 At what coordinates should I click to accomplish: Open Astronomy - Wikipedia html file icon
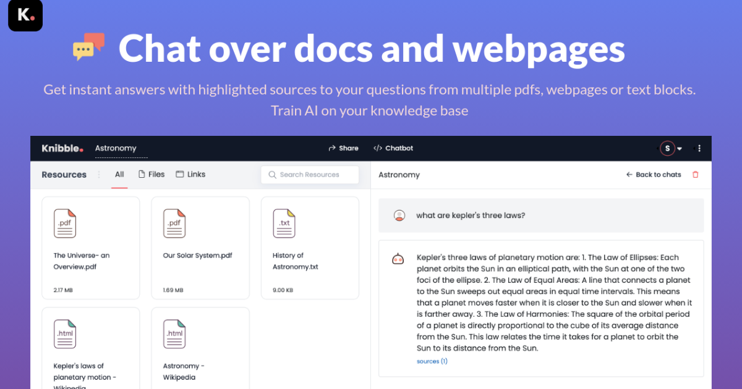[174, 334]
